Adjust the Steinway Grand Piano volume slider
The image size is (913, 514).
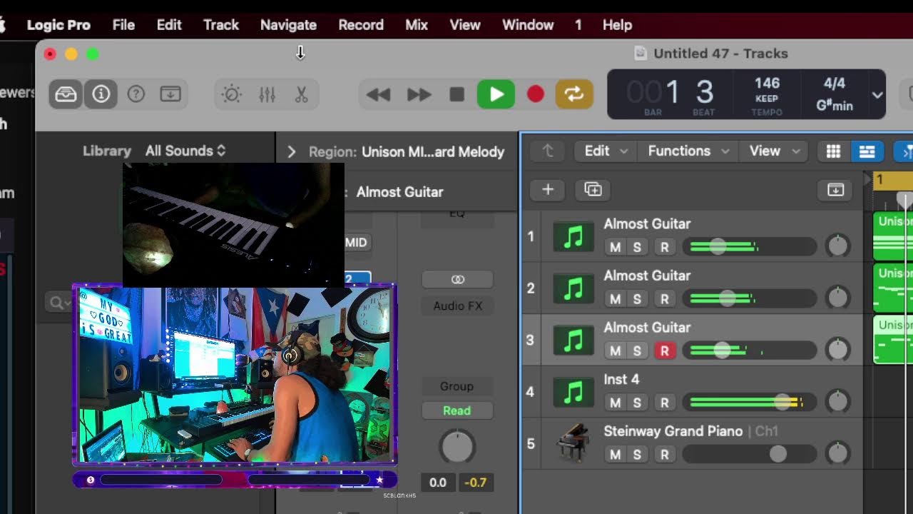click(749, 454)
